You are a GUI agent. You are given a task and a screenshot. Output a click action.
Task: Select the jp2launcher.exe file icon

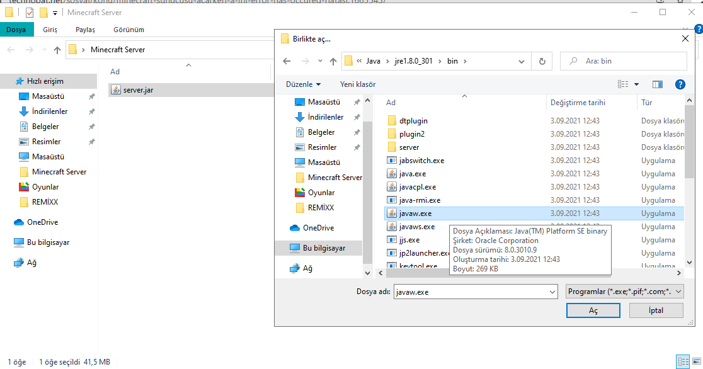(392, 253)
